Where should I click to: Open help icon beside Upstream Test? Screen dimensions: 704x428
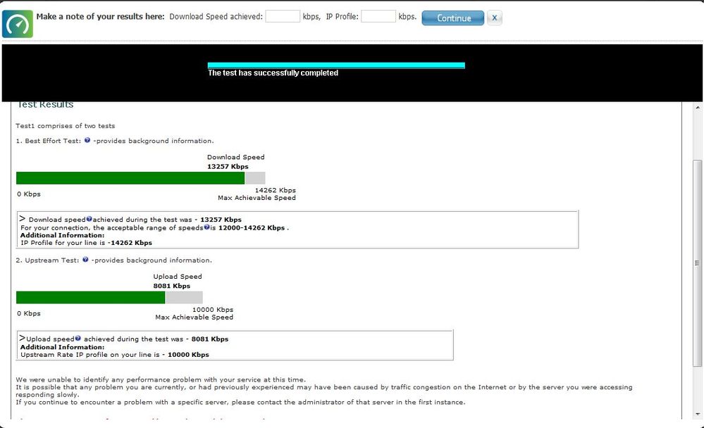click(x=85, y=259)
